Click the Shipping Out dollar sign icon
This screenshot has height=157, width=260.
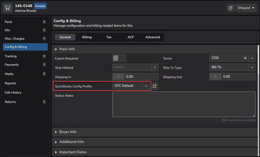pyautogui.click(x=215, y=77)
